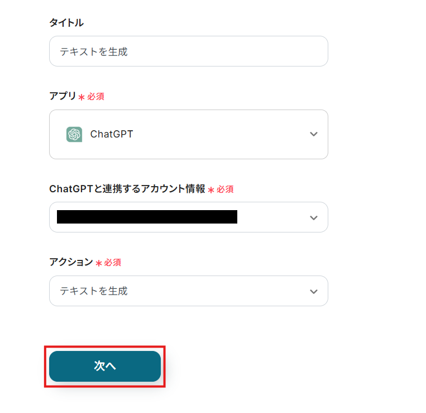
Task: Click the 次へ button
Action: click(x=105, y=366)
